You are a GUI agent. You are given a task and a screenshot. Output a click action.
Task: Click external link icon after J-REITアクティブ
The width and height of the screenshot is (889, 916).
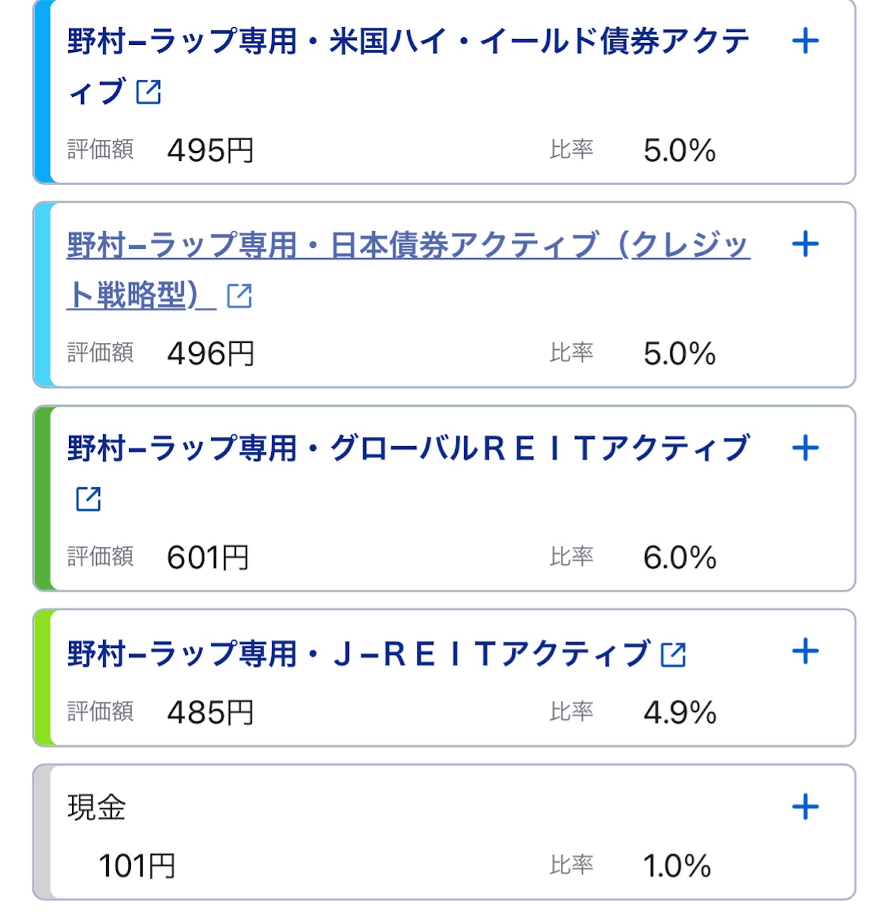(673, 655)
